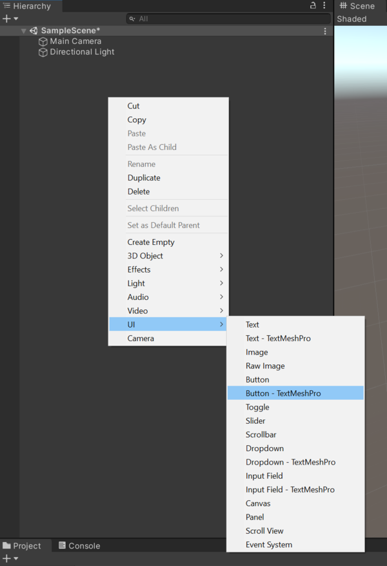Screen dimensions: 387x566
Task: Choose Create Empty from the menu
Action: (x=168, y=242)
